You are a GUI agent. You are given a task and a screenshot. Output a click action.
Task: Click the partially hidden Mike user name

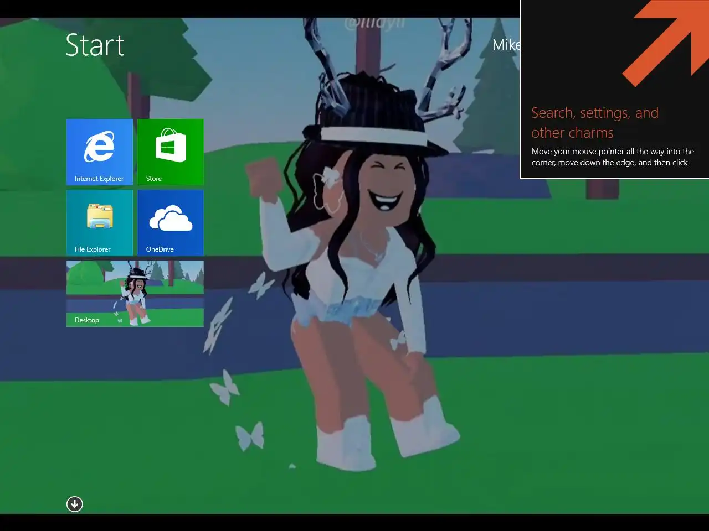coord(506,45)
